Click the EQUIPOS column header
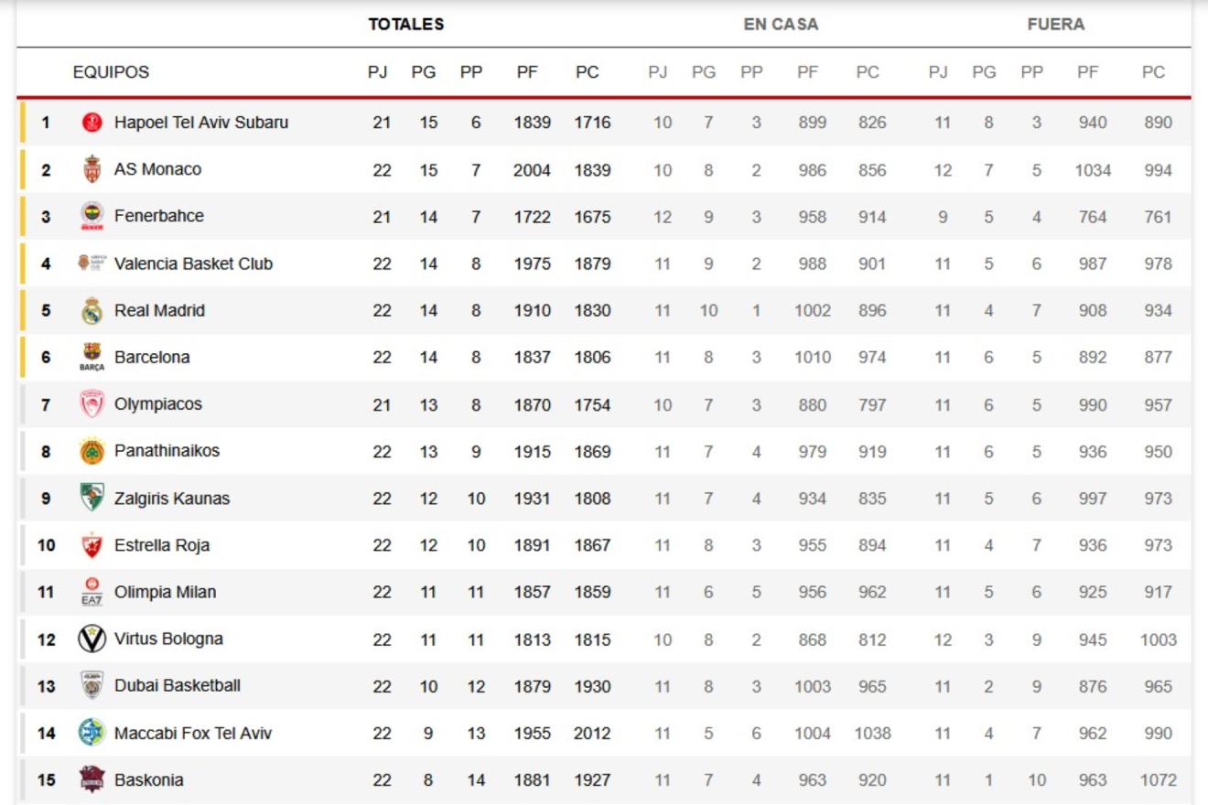Image resolution: width=1208 pixels, height=805 pixels. pyautogui.click(x=111, y=72)
